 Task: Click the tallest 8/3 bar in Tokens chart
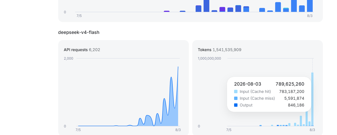312,99
